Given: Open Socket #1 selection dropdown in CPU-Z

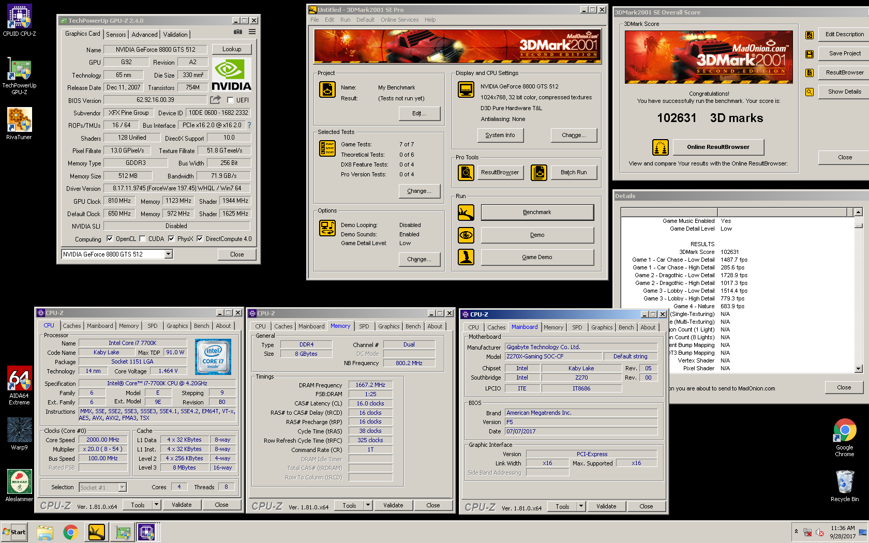Looking at the screenshot, I should point(122,487).
